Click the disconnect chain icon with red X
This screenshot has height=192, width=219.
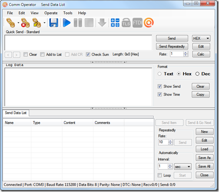(26, 23)
